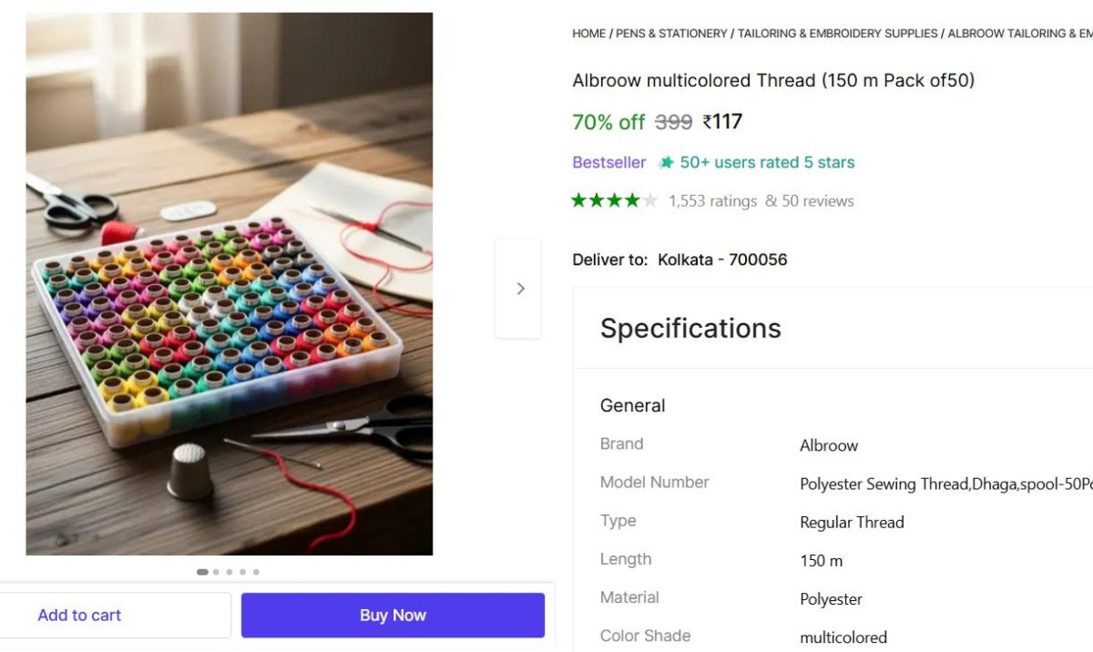Viewport: 1093px width, 652px height.
Task: Click the 50+ users rated 5 stars text
Action: click(x=767, y=163)
